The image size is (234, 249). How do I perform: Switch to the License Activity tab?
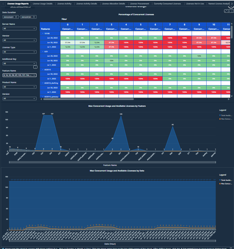click(x=64, y=3)
